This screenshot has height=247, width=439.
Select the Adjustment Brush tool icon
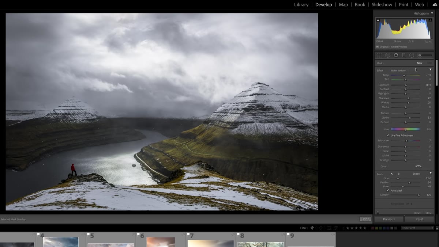[x=425, y=55]
